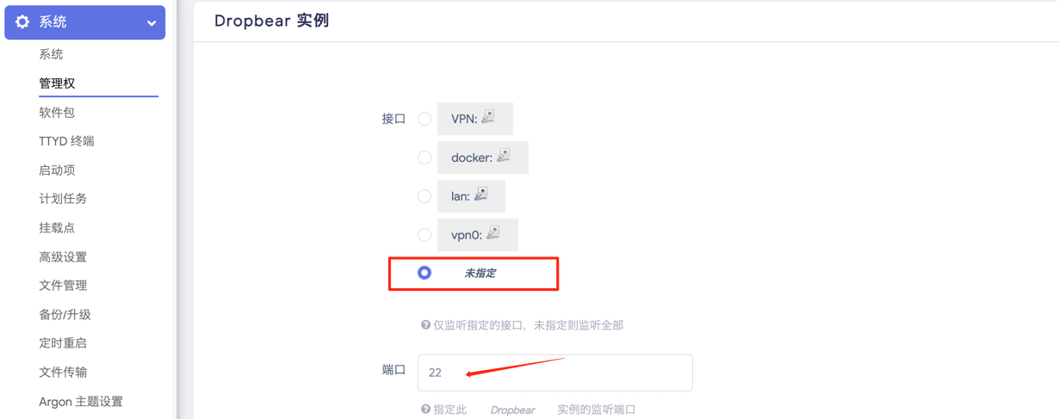Open the 软件包 menu item
1059x419 pixels.
pos(57,112)
